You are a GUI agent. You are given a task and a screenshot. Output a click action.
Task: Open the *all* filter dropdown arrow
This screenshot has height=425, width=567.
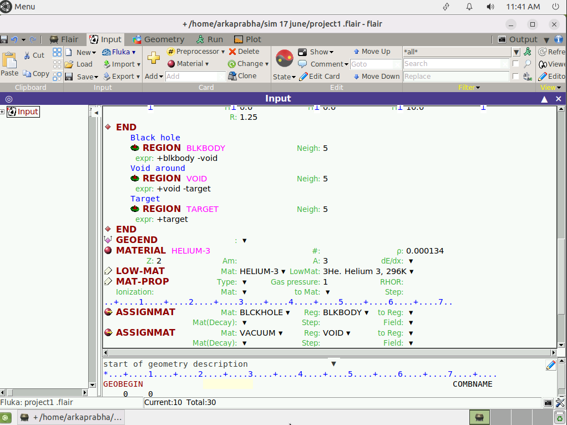[x=516, y=52]
